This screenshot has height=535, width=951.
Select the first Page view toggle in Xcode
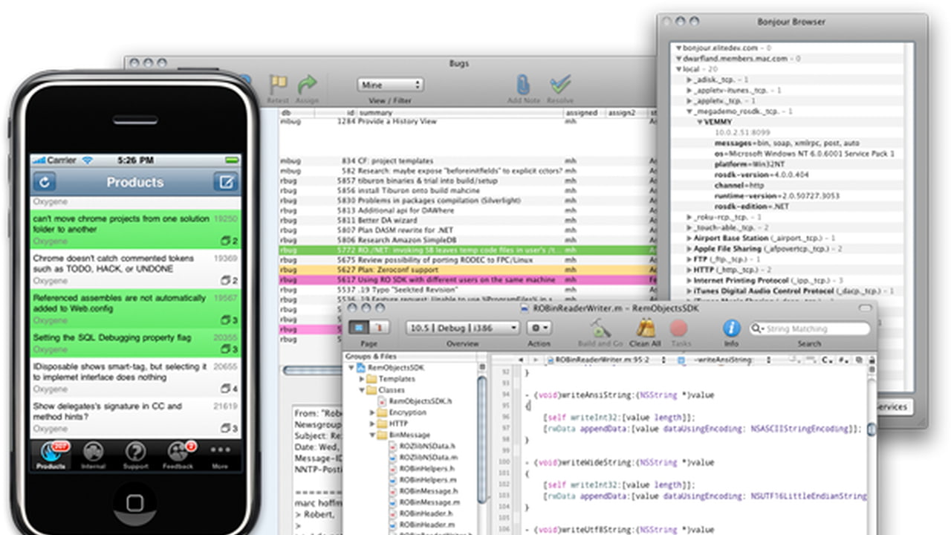point(360,328)
